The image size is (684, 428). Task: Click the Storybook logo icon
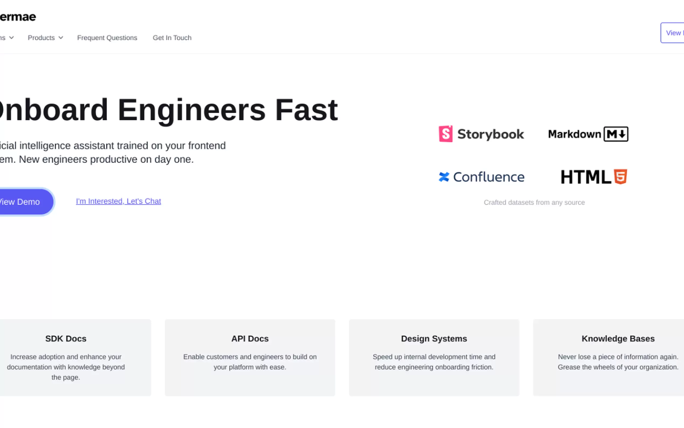pyautogui.click(x=445, y=134)
